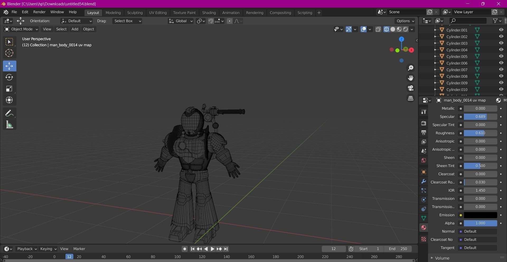Jump to the timeline end frame

[226, 249]
